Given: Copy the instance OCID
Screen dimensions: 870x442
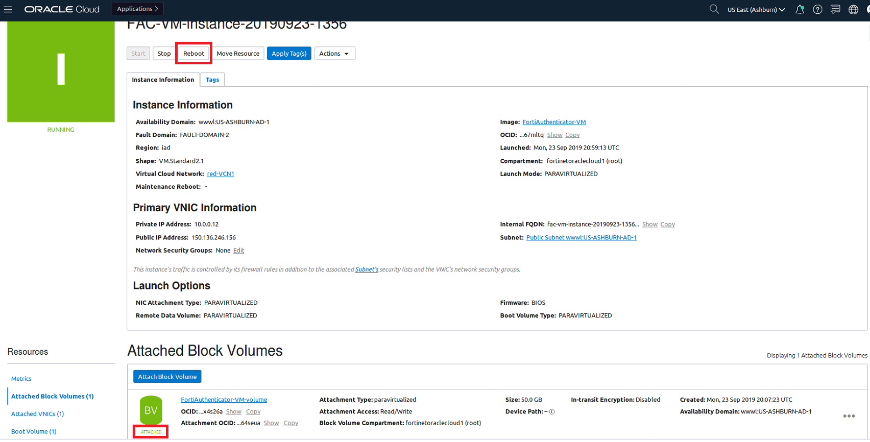Looking at the screenshot, I should (572, 135).
